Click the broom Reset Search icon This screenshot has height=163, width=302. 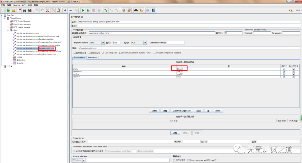click(x=141, y=10)
